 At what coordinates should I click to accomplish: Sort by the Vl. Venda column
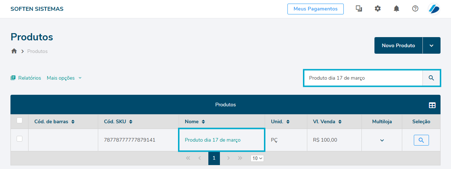tap(340, 122)
